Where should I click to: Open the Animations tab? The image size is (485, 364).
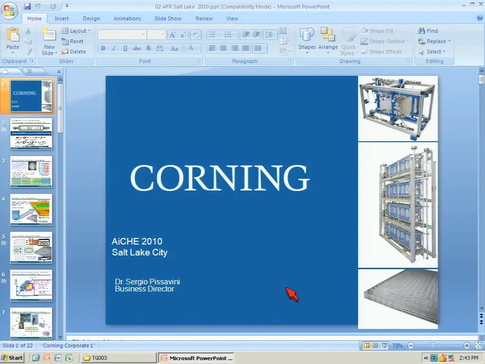pyautogui.click(x=127, y=18)
